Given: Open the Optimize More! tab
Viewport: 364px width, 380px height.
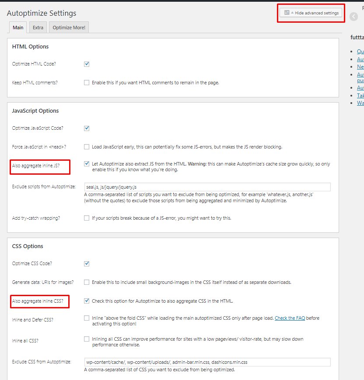Looking at the screenshot, I should (x=69, y=28).
